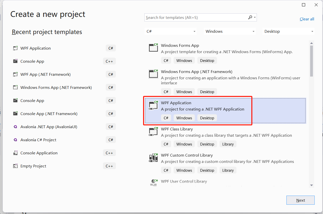This screenshot has height=214, width=323.
Task: Maximize the Create a new project dialog
Action: tap(304, 5)
